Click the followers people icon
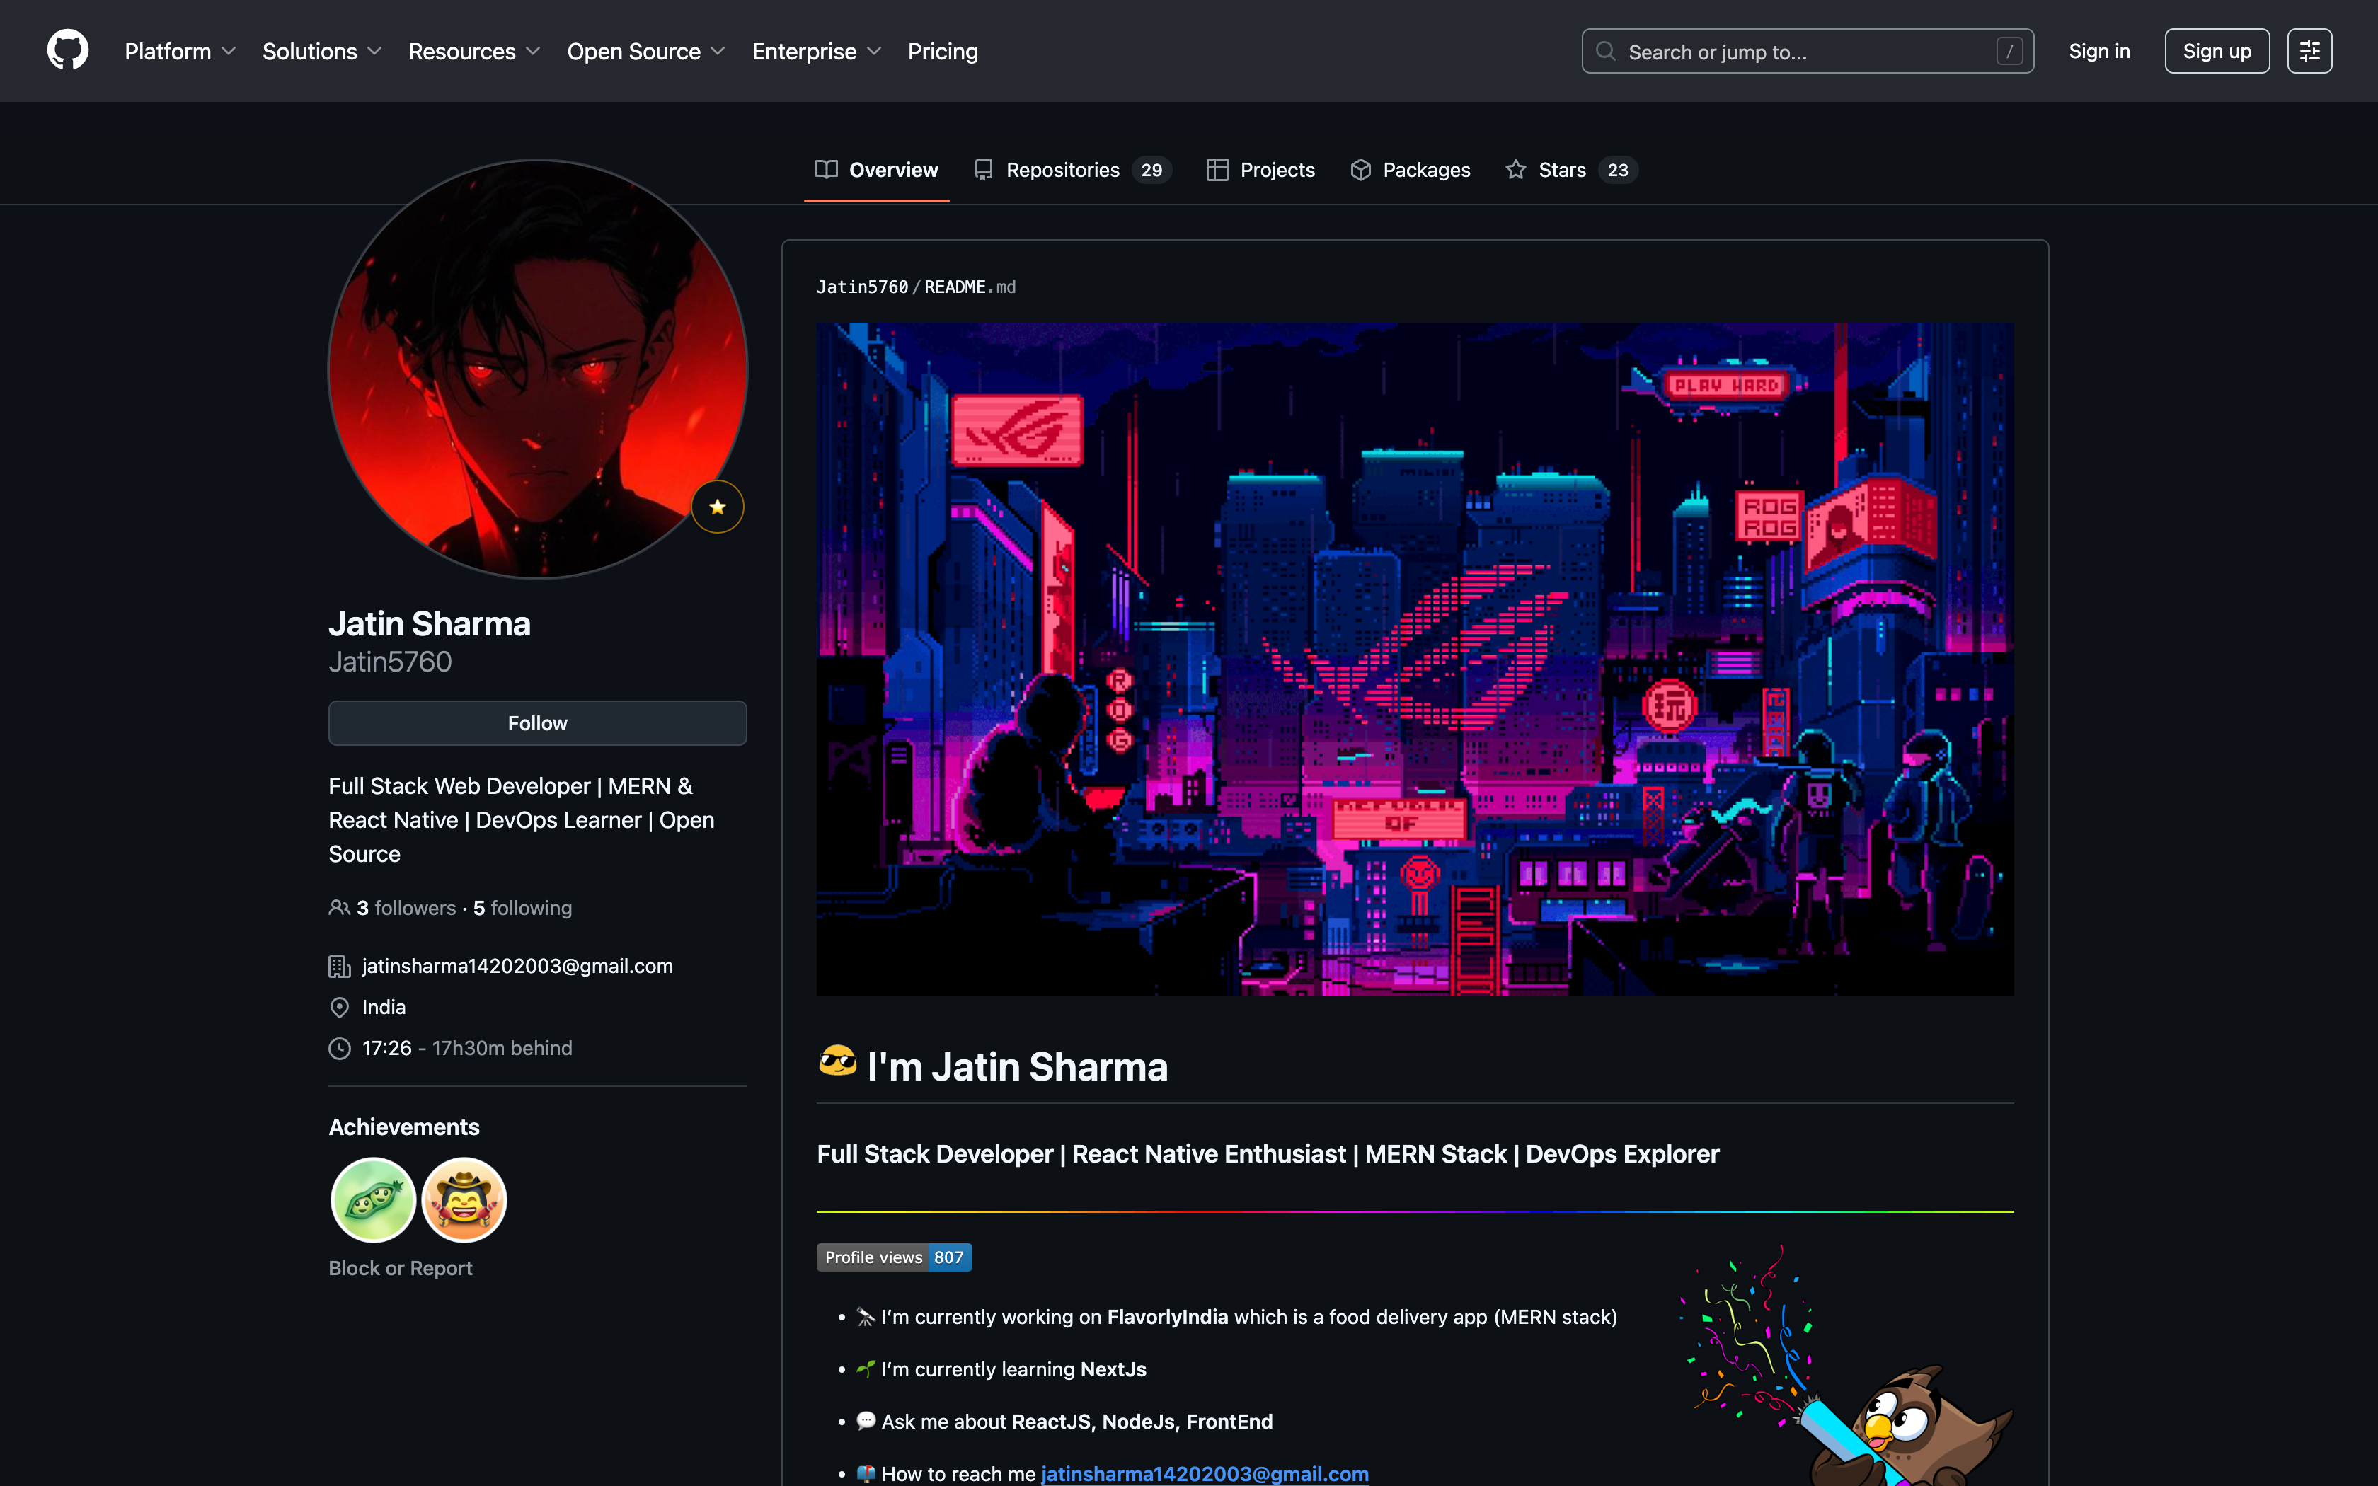The image size is (2378, 1486). (x=339, y=908)
